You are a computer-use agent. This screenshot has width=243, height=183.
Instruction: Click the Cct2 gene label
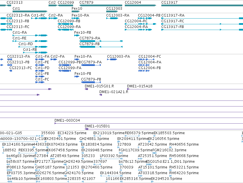point(52,3)
